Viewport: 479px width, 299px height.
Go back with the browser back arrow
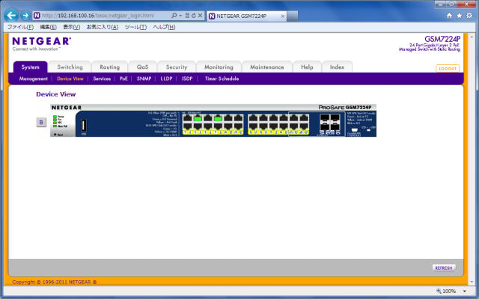[x=11, y=15]
